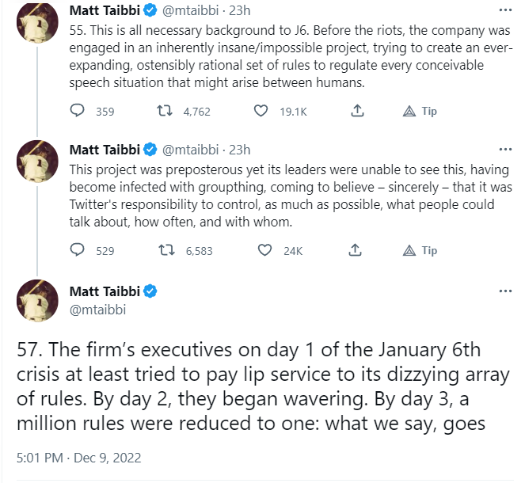525x483 pixels.
Task: Share the tweet numbered 55
Action: (x=356, y=112)
